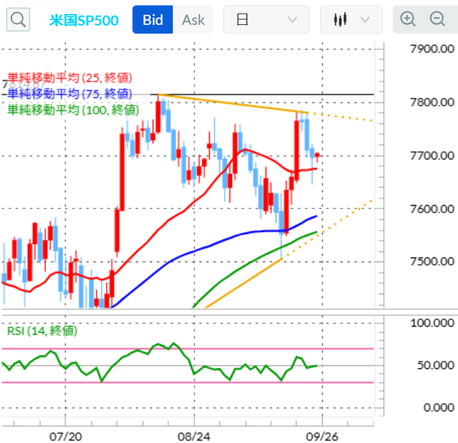458x443 pixels.
Task: Open the 日 timeframe dropdown
Action: (x=266, y=19)
